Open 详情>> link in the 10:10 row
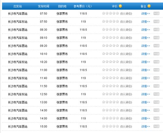 pyautogui.click(x=146, y=54)
